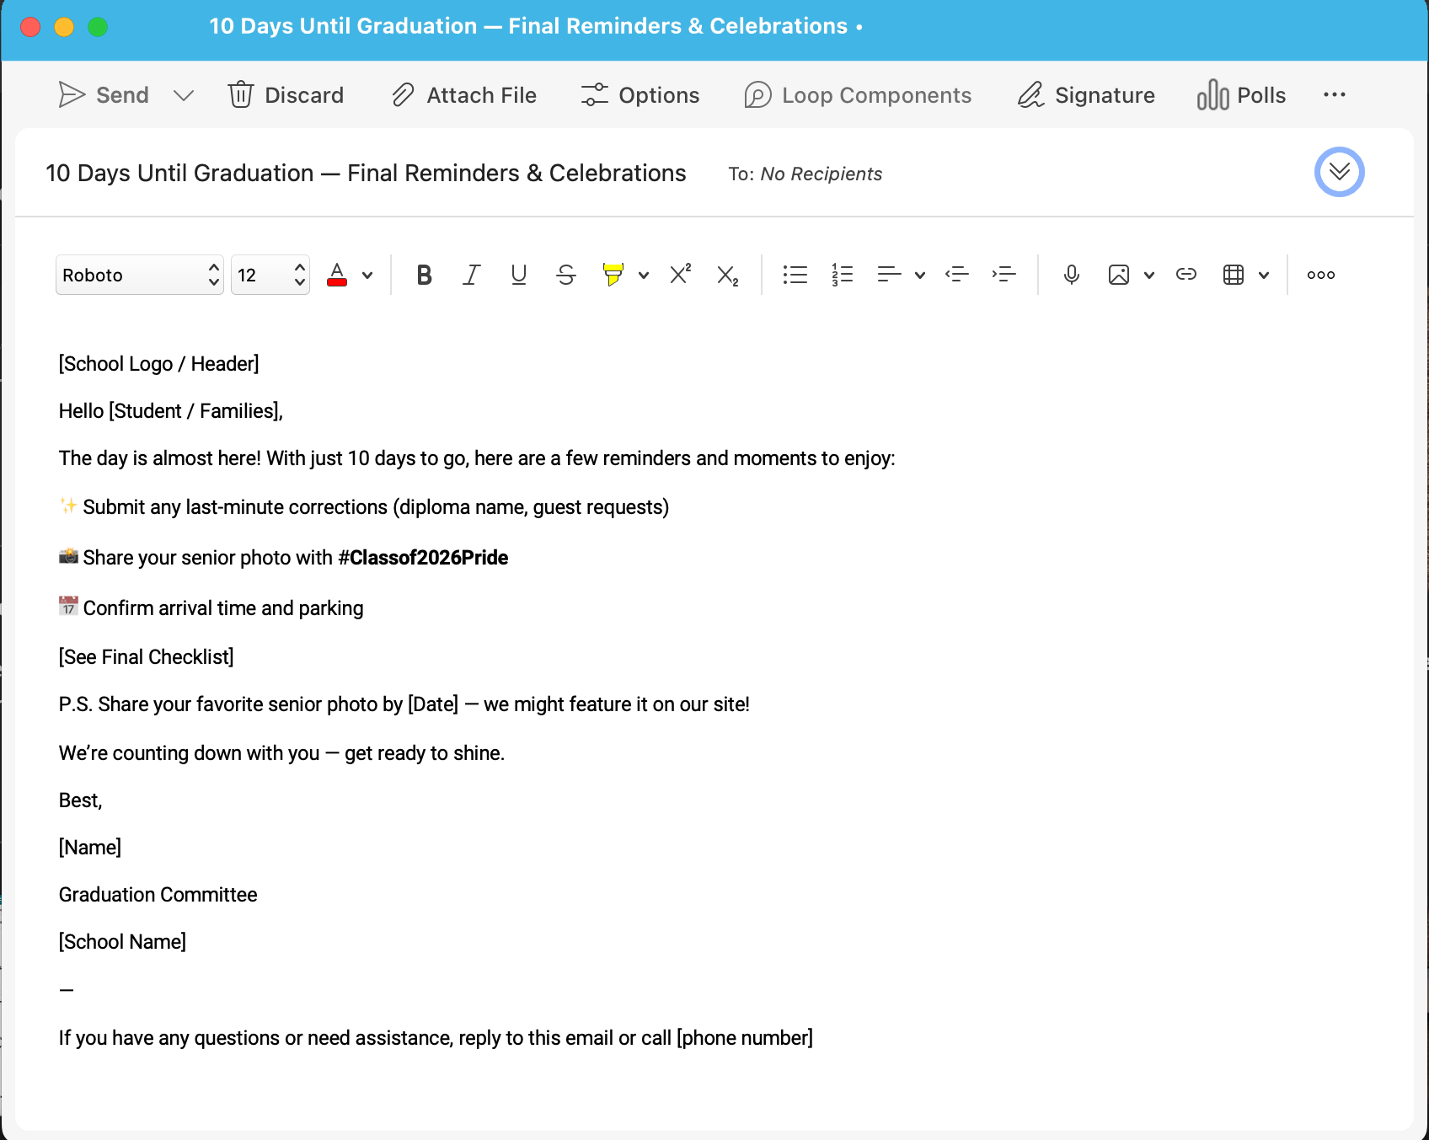
Task: Send the graduation reminder email
Action: (103, 95)
